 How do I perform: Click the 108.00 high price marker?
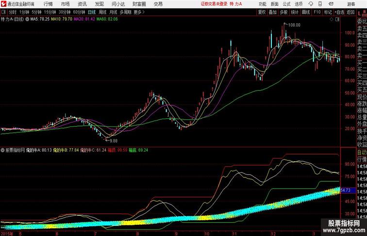point(294,25)
